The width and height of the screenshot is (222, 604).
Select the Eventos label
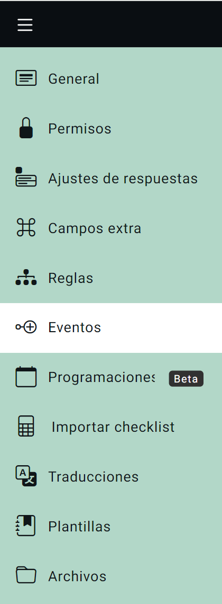(x=75, y=327)
